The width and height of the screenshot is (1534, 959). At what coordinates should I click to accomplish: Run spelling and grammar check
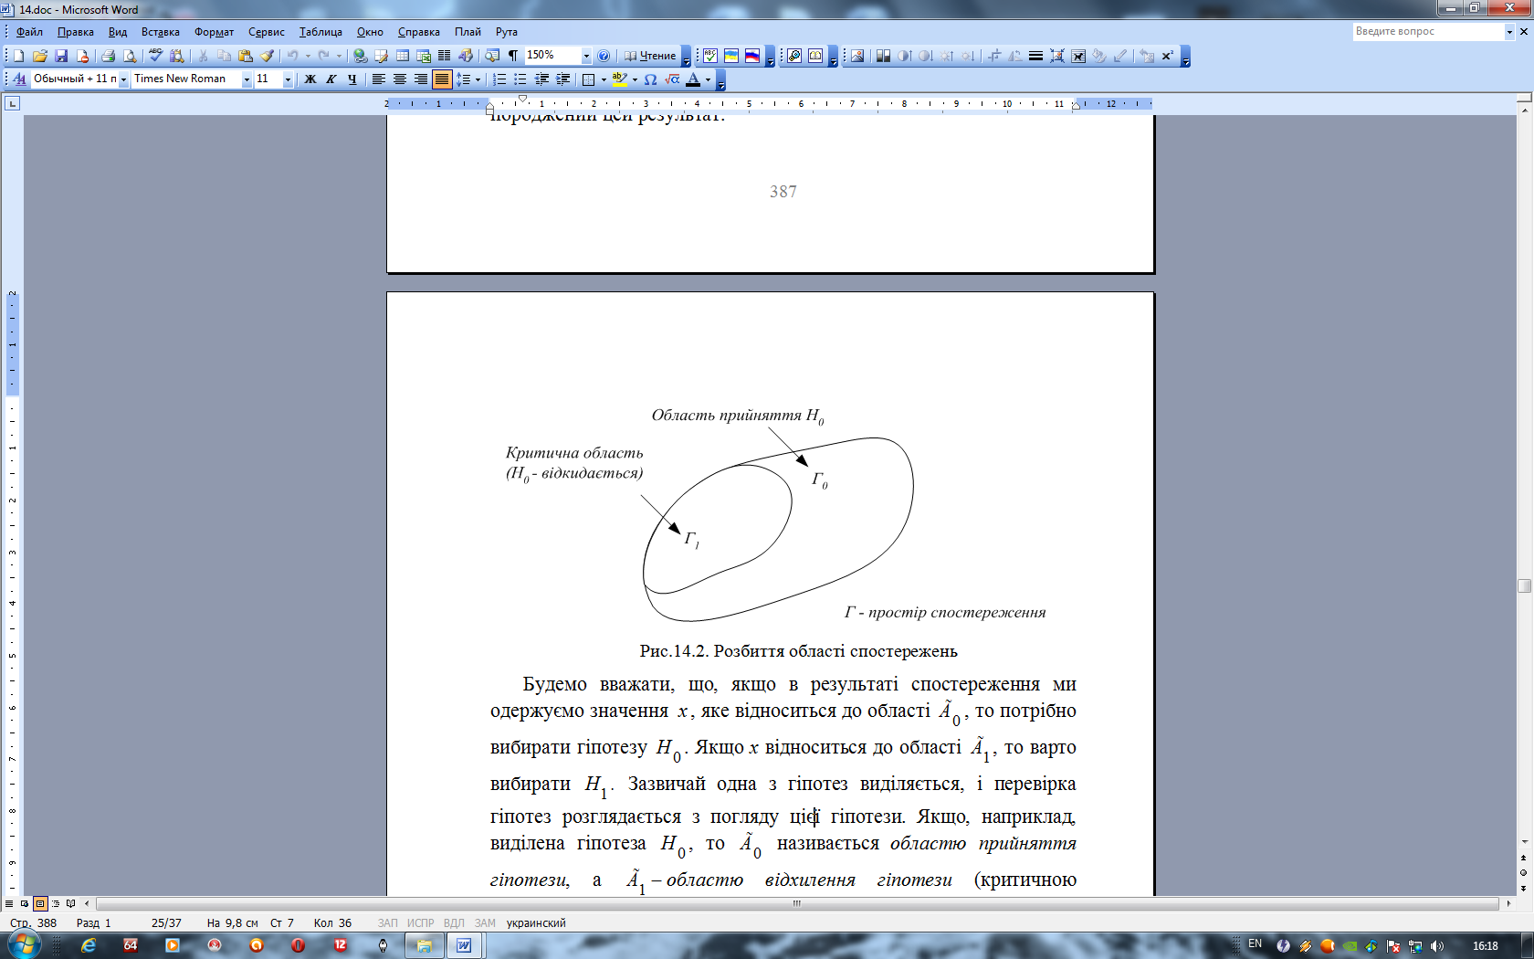click(156, 56)
